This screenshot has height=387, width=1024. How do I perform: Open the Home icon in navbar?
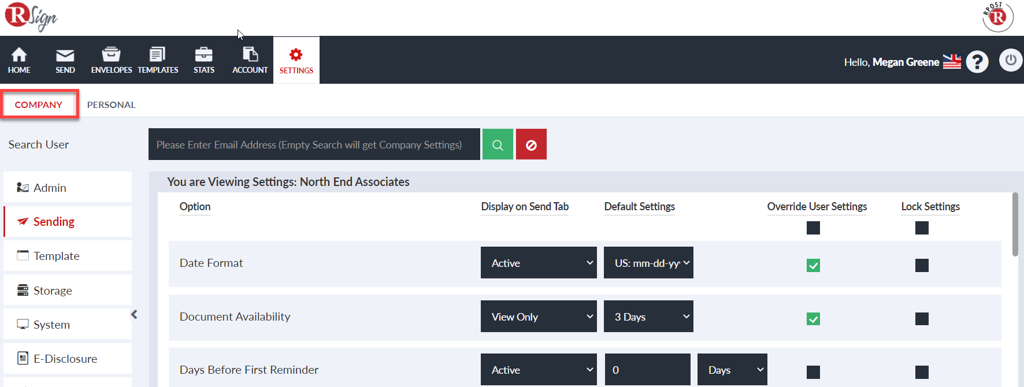coord(19,54)
